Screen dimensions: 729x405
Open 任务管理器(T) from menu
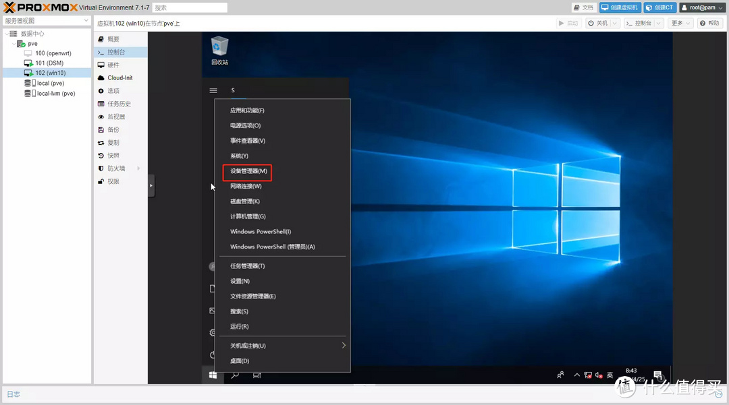coord(247,266)
